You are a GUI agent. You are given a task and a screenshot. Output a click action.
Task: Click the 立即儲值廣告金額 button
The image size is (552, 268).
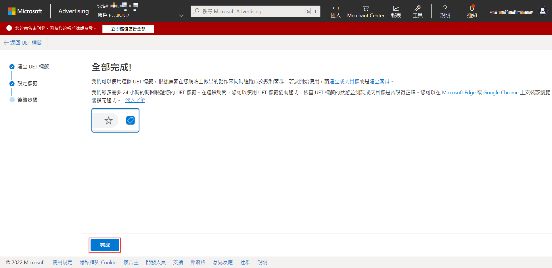click(128, 29)
